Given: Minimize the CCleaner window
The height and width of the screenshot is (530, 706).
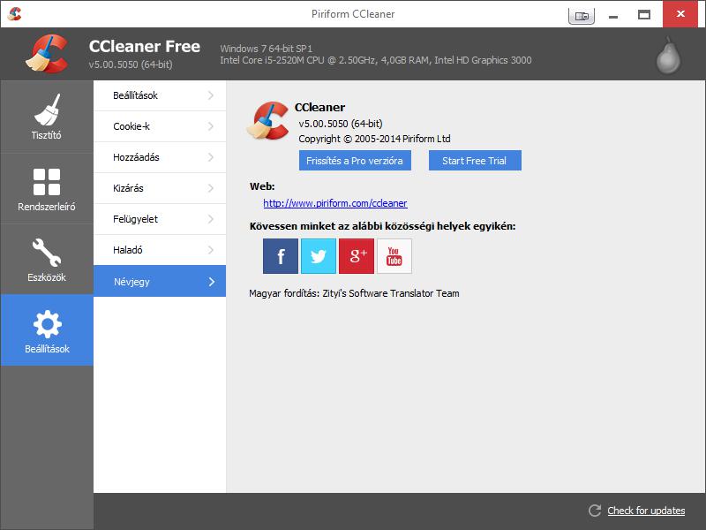Looking at the screenshot, I should (612, 15).
